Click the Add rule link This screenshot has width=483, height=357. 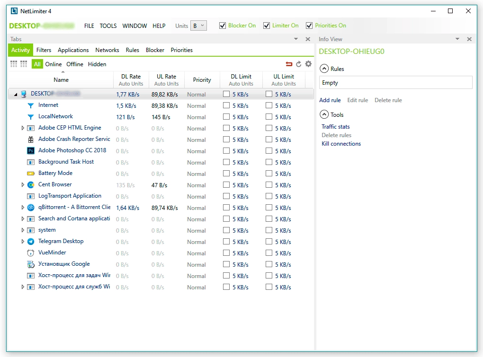[x=330, y=100]
